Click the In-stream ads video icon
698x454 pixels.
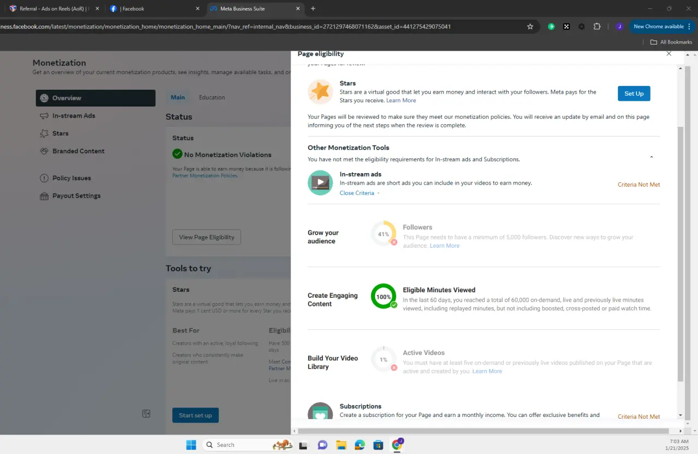[x=320, y=183]
